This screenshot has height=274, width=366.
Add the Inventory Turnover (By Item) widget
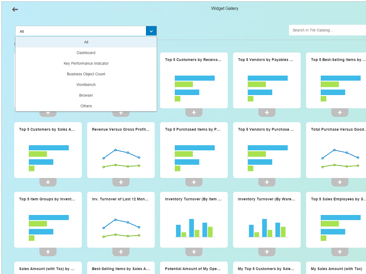click(x=194, y=252)
